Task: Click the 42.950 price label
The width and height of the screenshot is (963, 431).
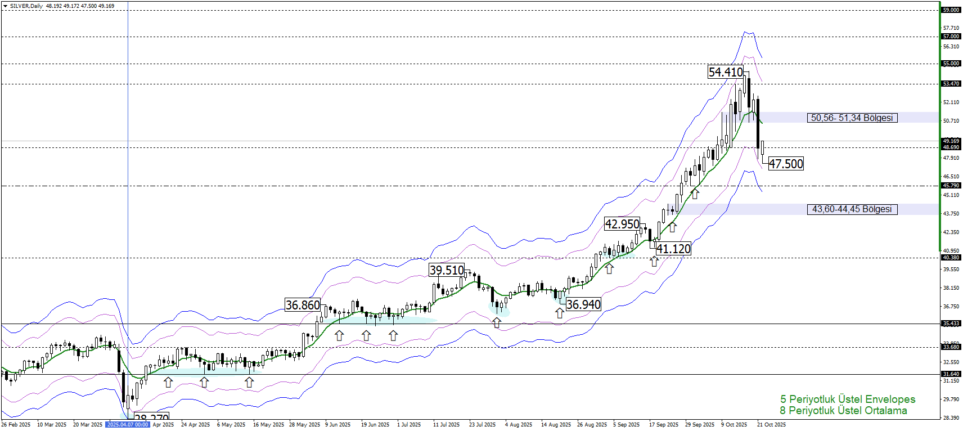Action: point(622,224)
